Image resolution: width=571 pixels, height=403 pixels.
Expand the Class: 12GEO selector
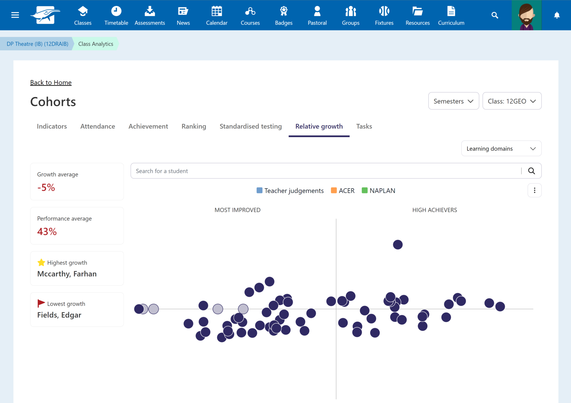point(512,101)
